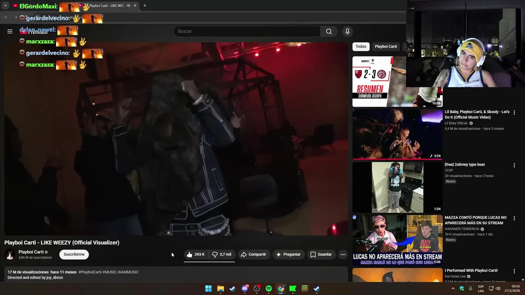Open Lil Baby, Playboi Carti & Skooly title link
The width and height of the screenshot is (525, 295).
pyautogui.click(x=477, y=114)
